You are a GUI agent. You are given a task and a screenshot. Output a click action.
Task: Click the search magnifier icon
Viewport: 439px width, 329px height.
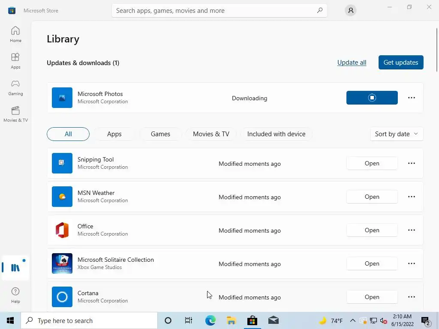point(320,10)
